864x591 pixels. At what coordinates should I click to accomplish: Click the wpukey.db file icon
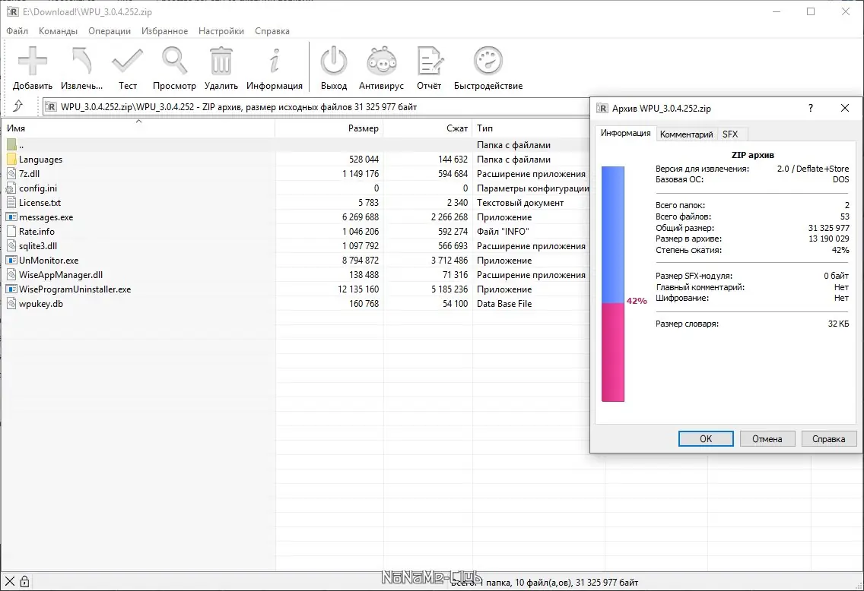point(11,303)
